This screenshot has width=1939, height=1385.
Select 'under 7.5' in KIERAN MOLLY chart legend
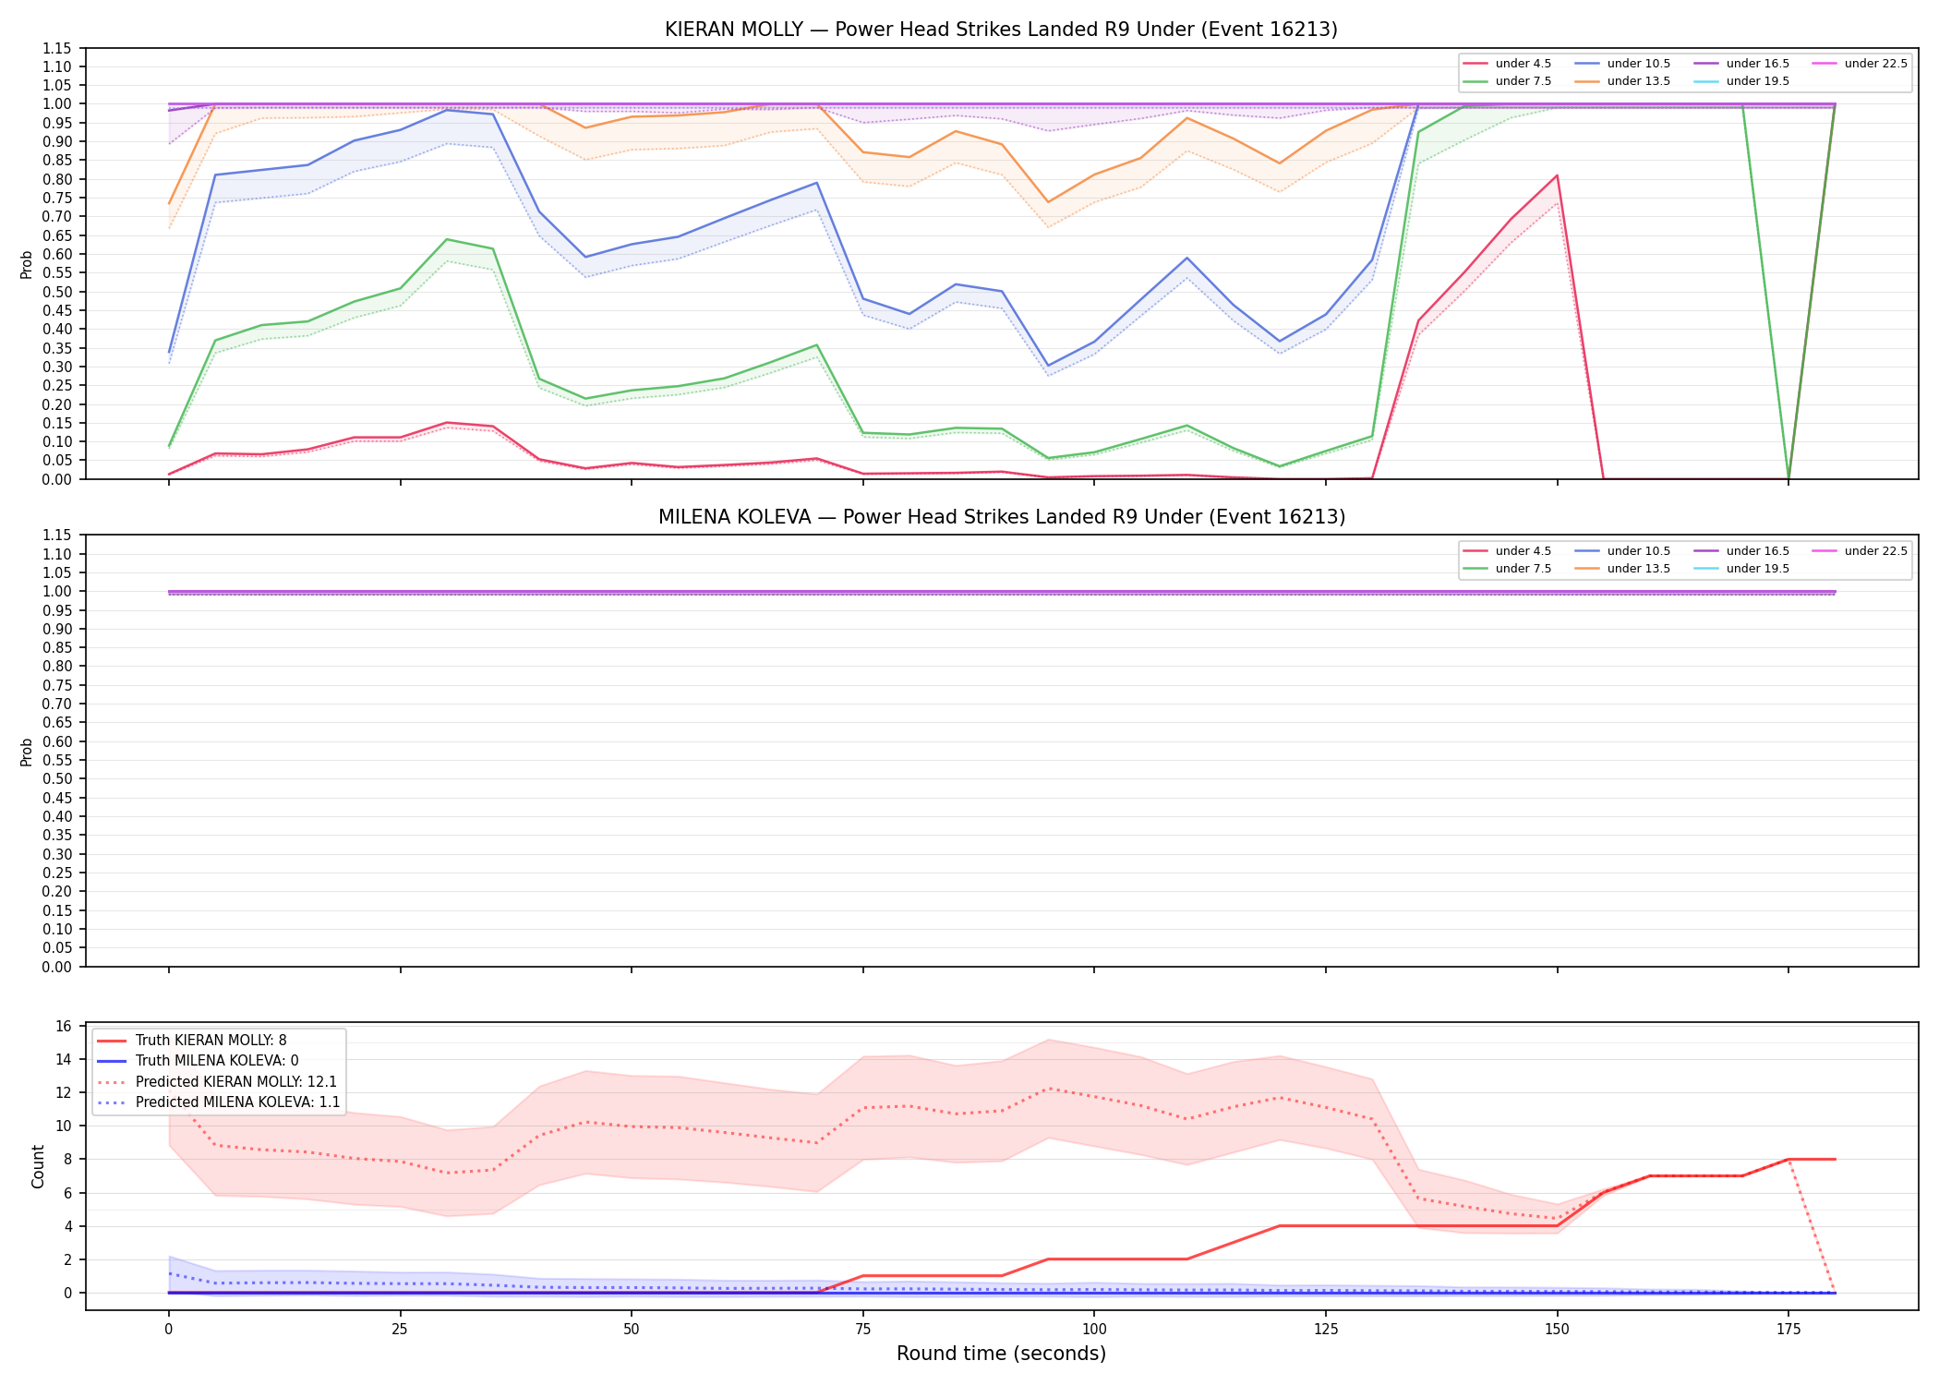coord(1507,81)
